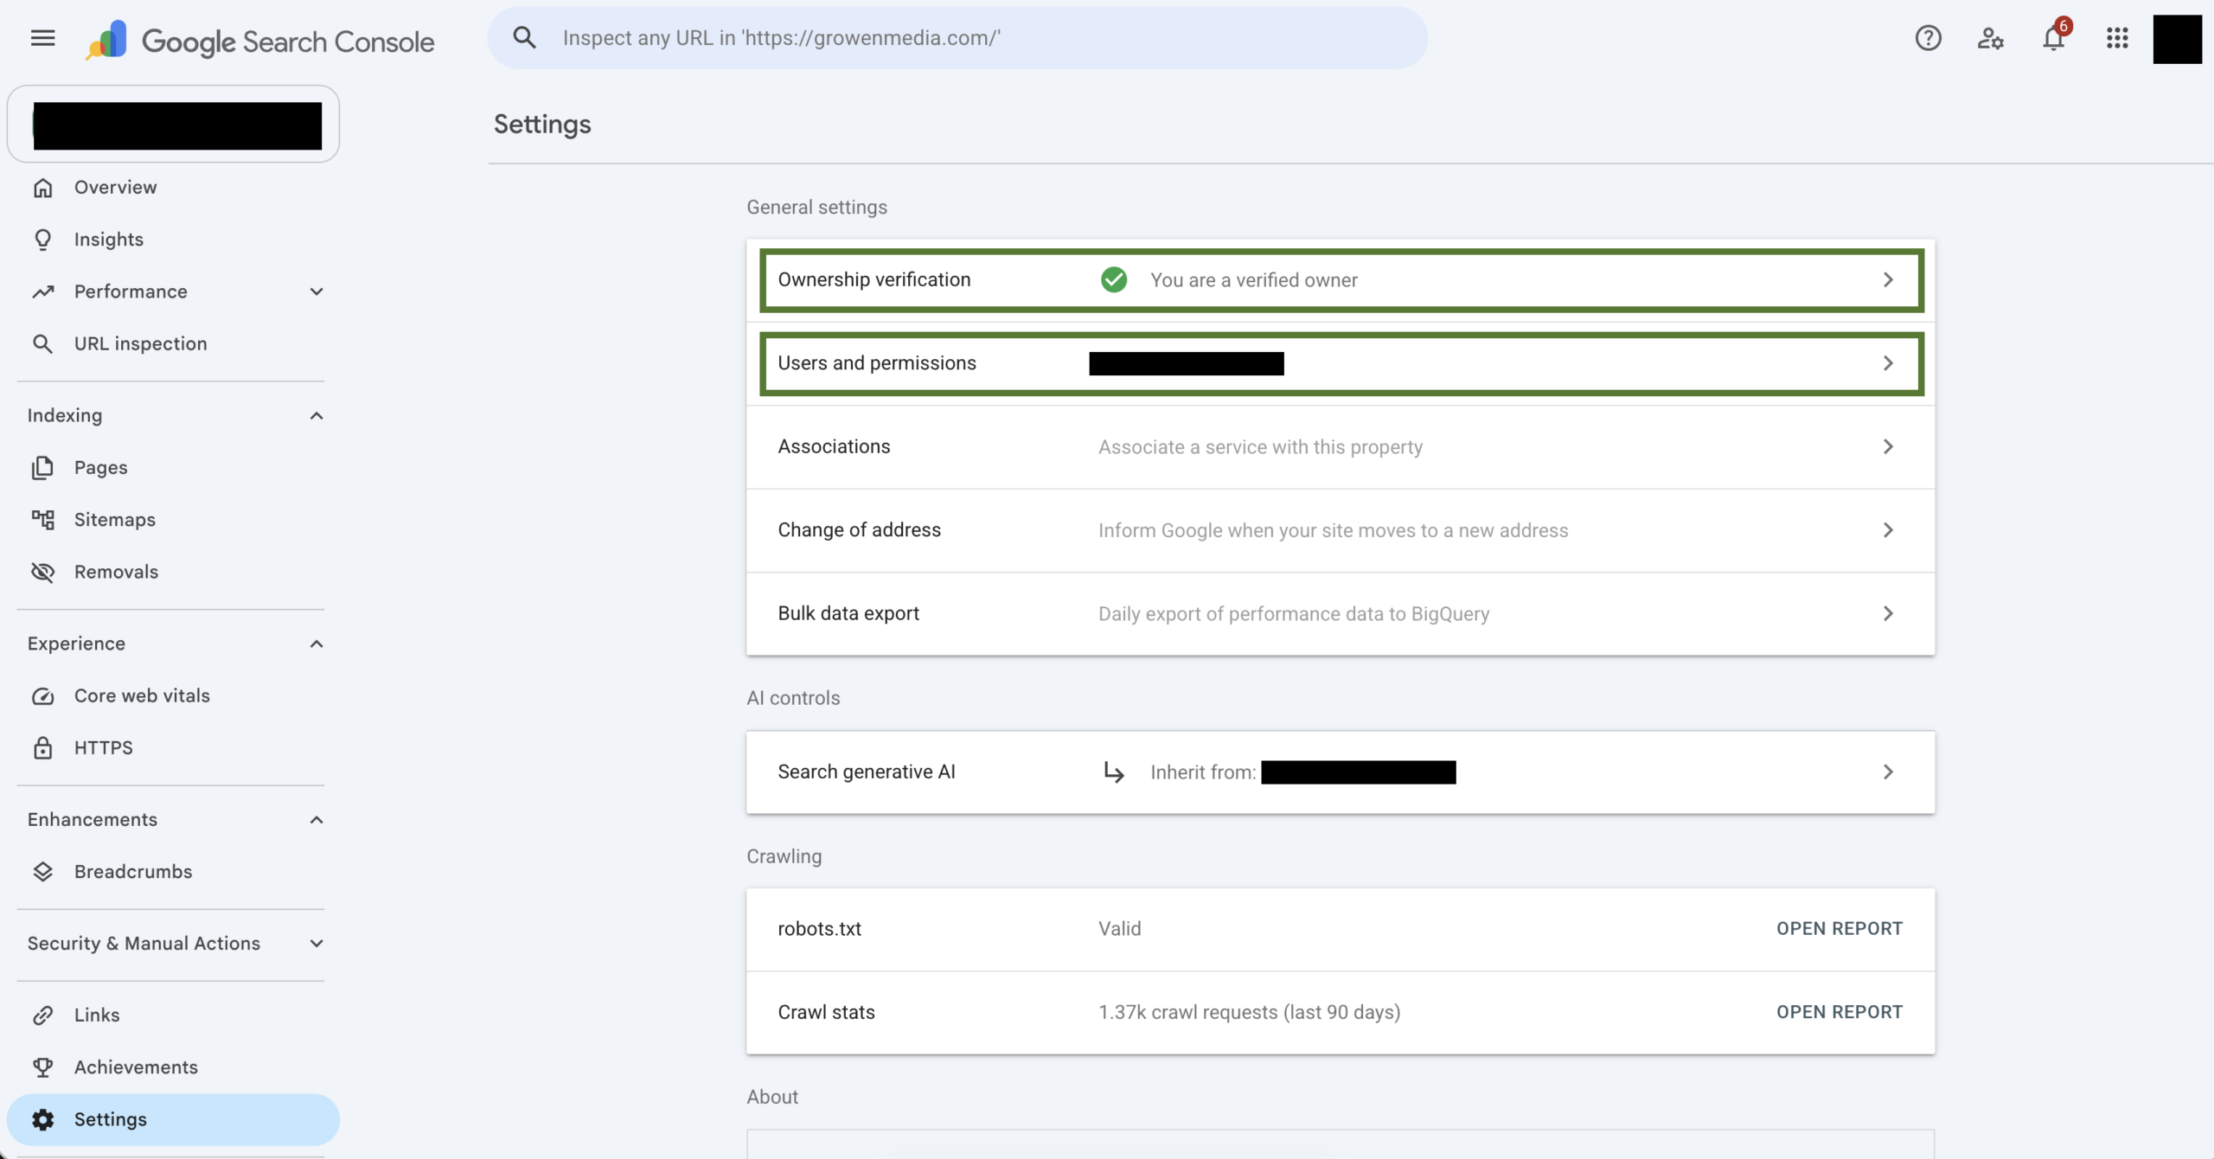Open Breadcrumbs enhancement report
Image resolution: width=2214 pixels, height=1159 pixels.
click(133, 872)
